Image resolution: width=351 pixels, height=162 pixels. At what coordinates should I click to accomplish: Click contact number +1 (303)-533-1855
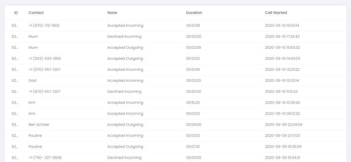click(x=45, y=58)
